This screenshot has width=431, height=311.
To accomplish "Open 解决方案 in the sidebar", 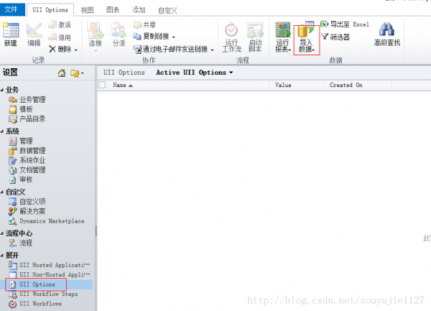I will (27, 211).
